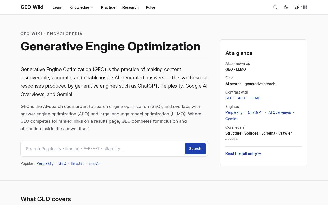Open the ChatGPT engine link
328x205 pixels.
pyautogui.click(x=255, y=112)
